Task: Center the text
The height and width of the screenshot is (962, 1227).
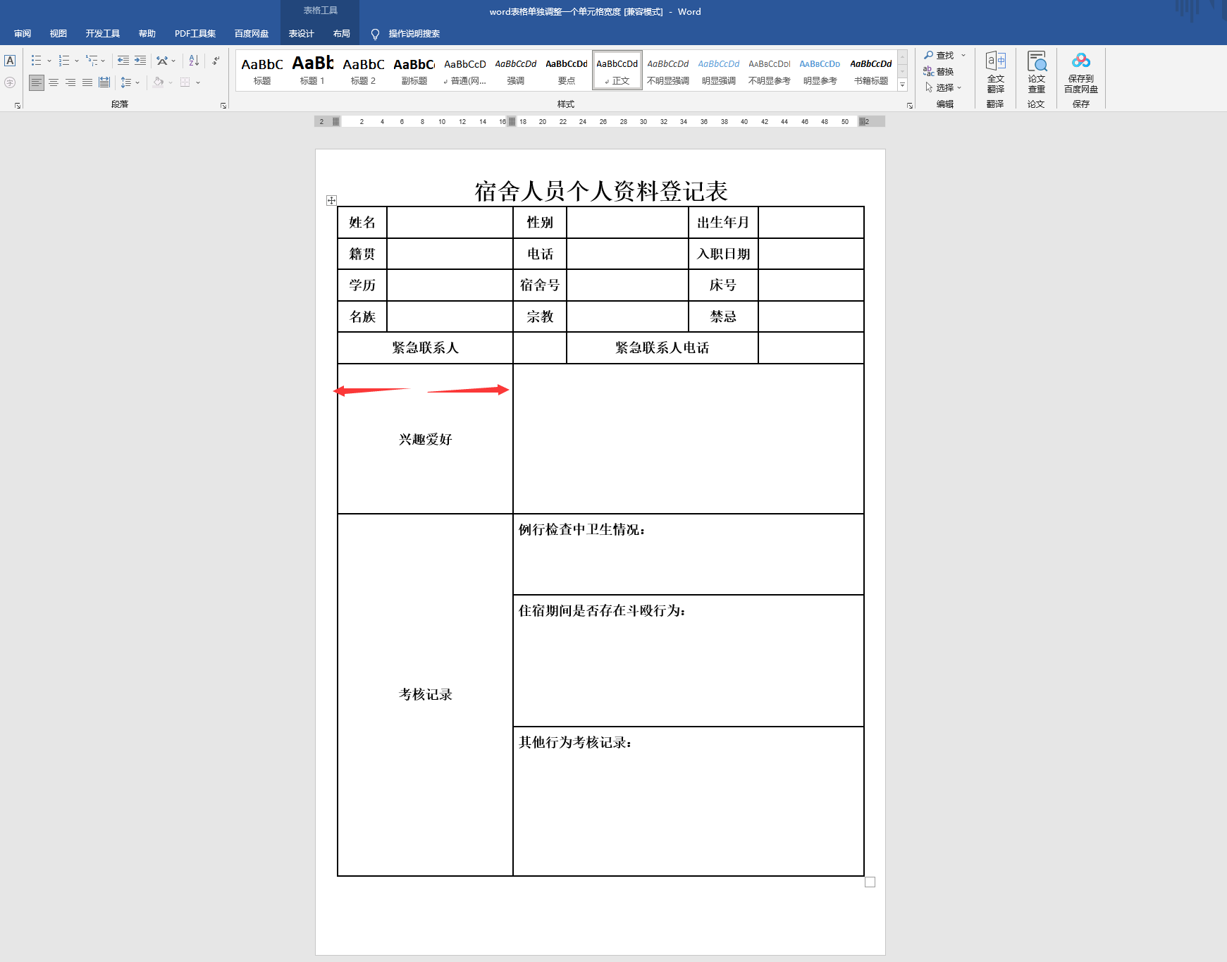Action: 54,82
